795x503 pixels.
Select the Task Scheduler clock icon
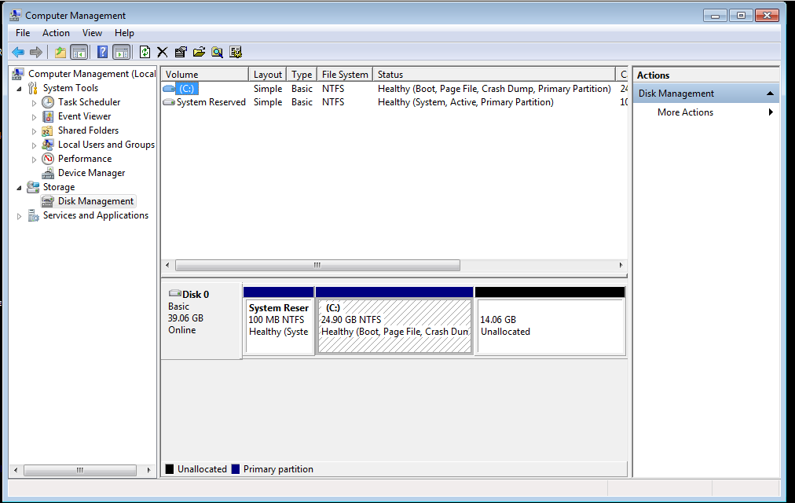[x=48, y=102]
